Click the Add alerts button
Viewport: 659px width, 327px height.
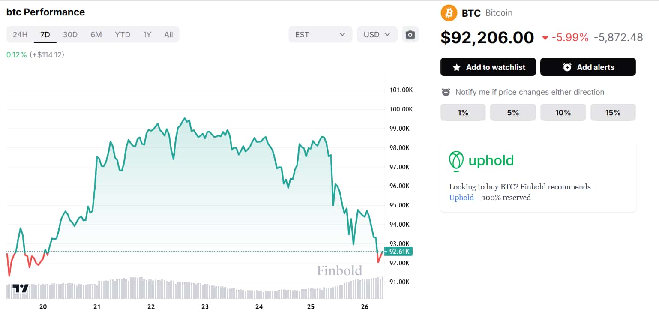pos(588,67)
